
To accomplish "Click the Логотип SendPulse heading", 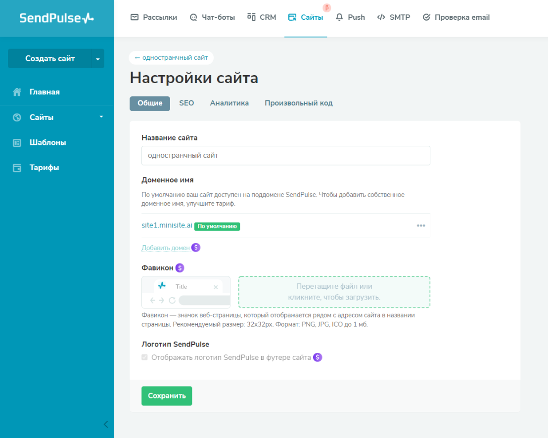I will [x=175, y=344].
